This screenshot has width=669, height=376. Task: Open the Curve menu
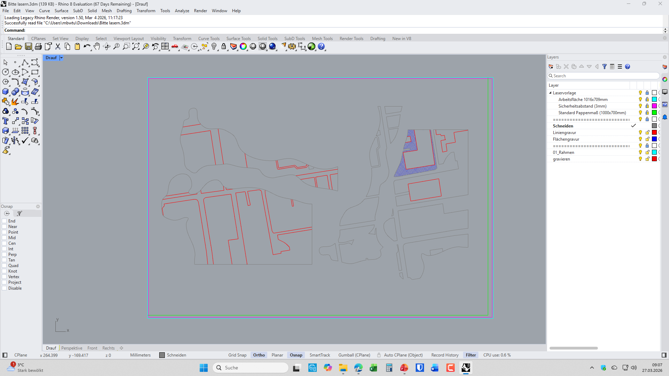pyautogui.click(x=44, y=11)
